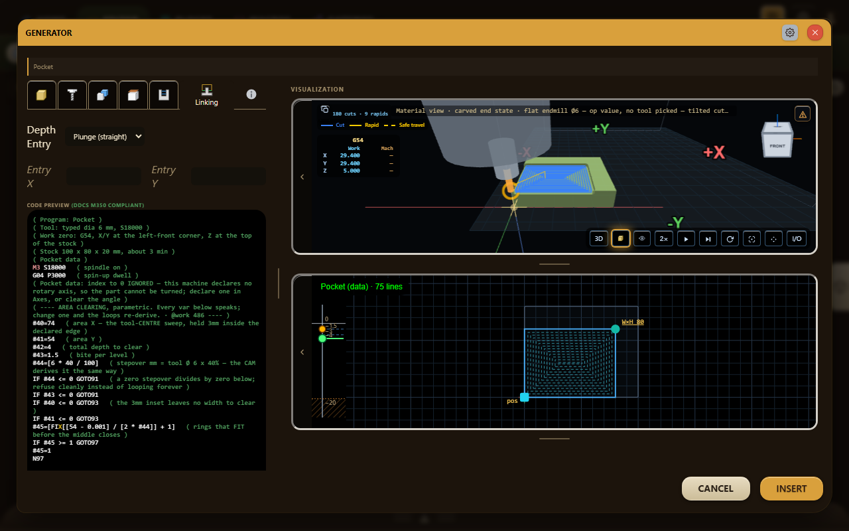Click the I/O button
This screenshot has width=849, height=531.
pos(796,238)
